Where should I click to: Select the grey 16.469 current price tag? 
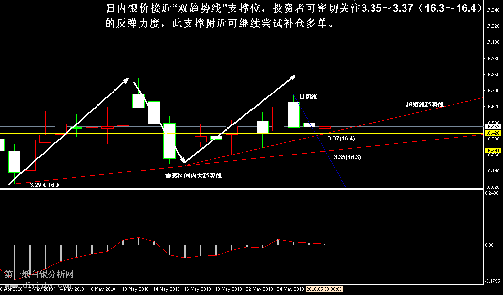[x=493, y=127]
